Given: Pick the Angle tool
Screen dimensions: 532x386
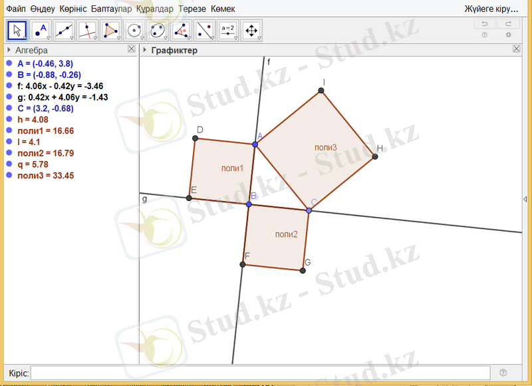Looking at the screenshot, I should click(181, 30).
